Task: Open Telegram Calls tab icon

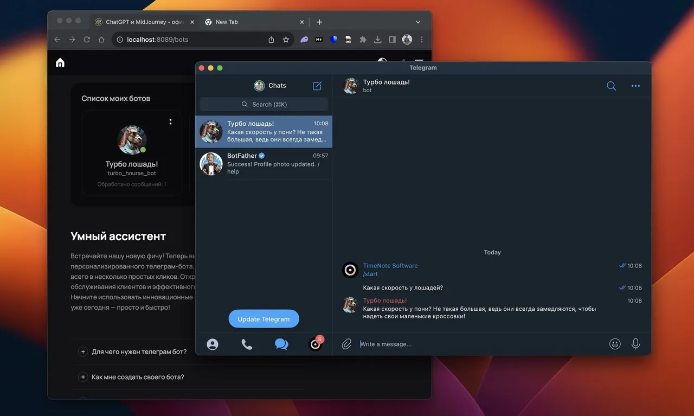Action: (247, 344)
